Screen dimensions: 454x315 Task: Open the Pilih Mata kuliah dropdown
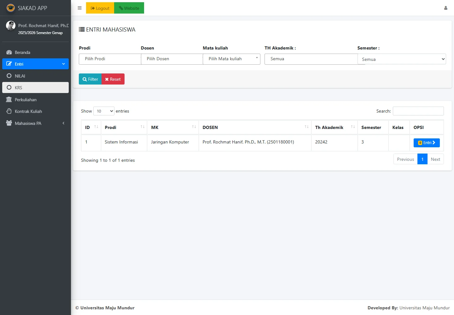point(231,59)
